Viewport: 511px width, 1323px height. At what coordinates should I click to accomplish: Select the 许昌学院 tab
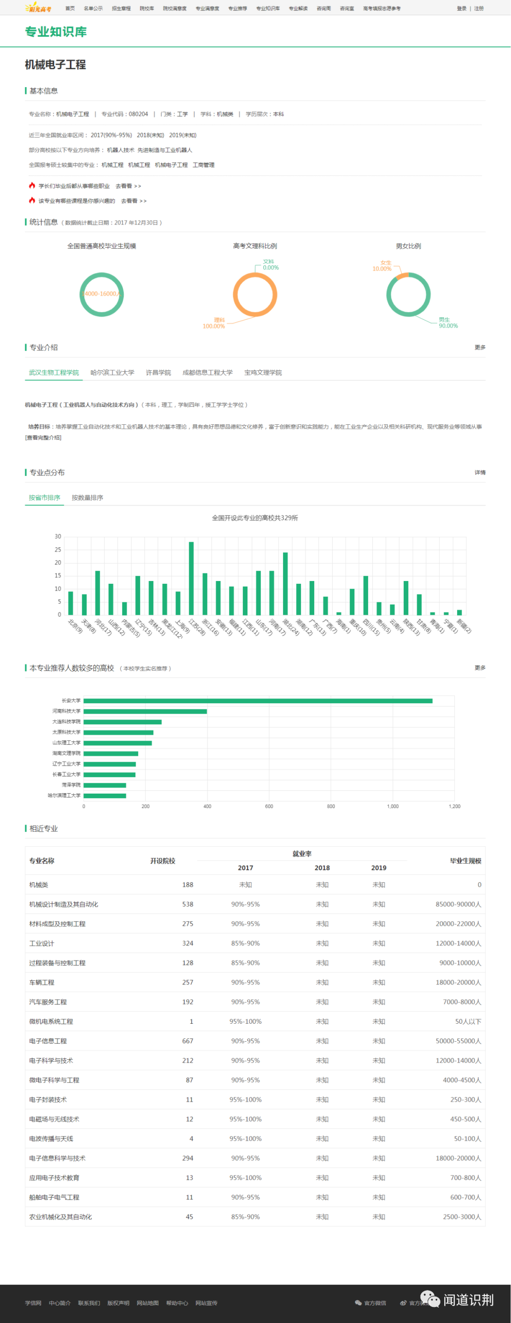(158, 372)
